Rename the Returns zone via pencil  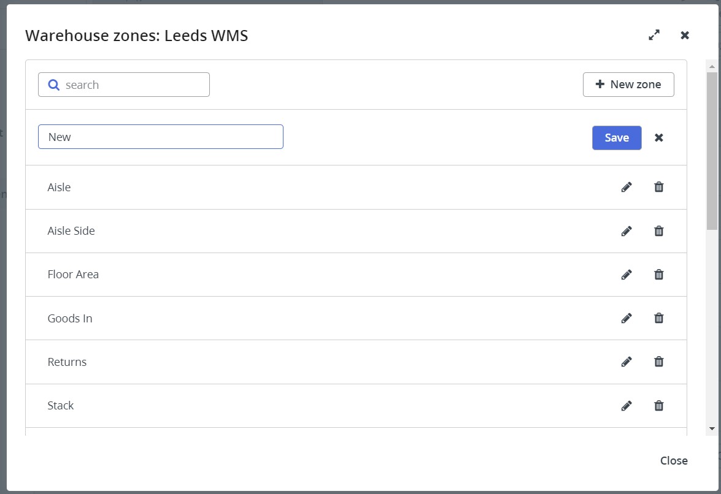click(627, 362)
